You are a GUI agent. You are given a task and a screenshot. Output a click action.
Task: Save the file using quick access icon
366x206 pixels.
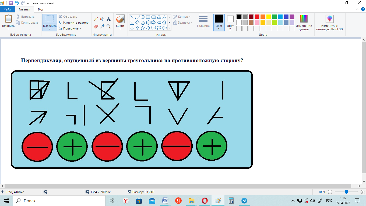11,3
